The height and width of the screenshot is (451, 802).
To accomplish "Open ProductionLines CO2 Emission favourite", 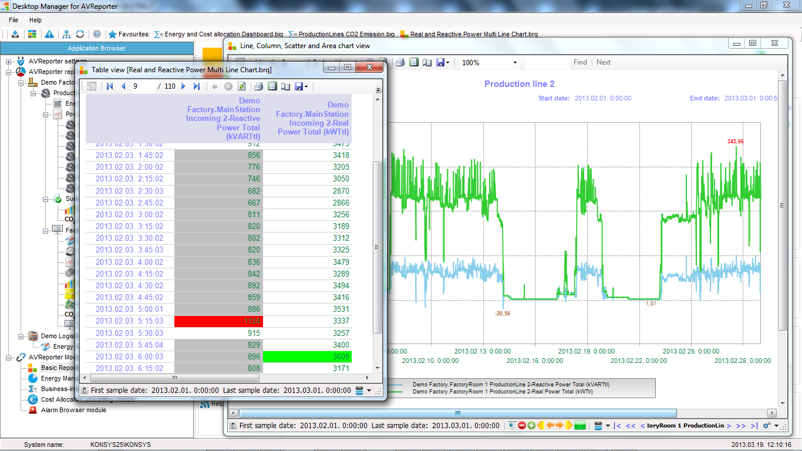I will coord(341,34).
